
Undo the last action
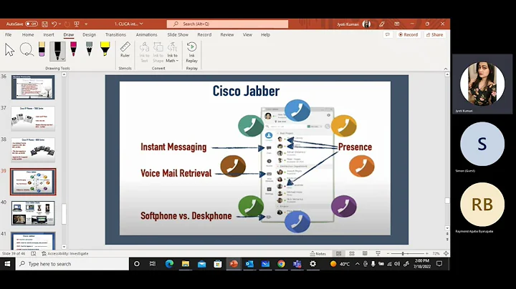[x=54, y=24]
